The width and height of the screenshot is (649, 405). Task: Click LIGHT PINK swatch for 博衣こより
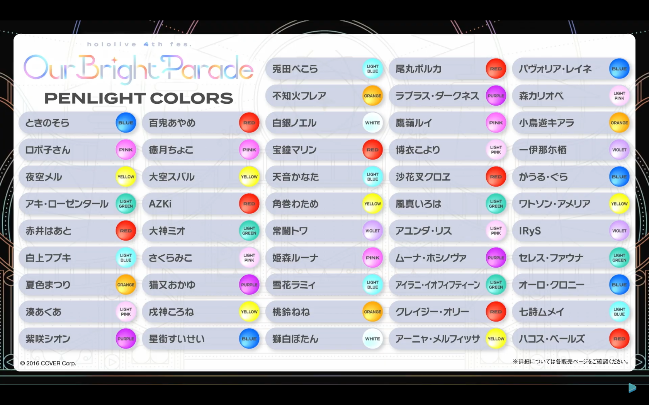496,150
